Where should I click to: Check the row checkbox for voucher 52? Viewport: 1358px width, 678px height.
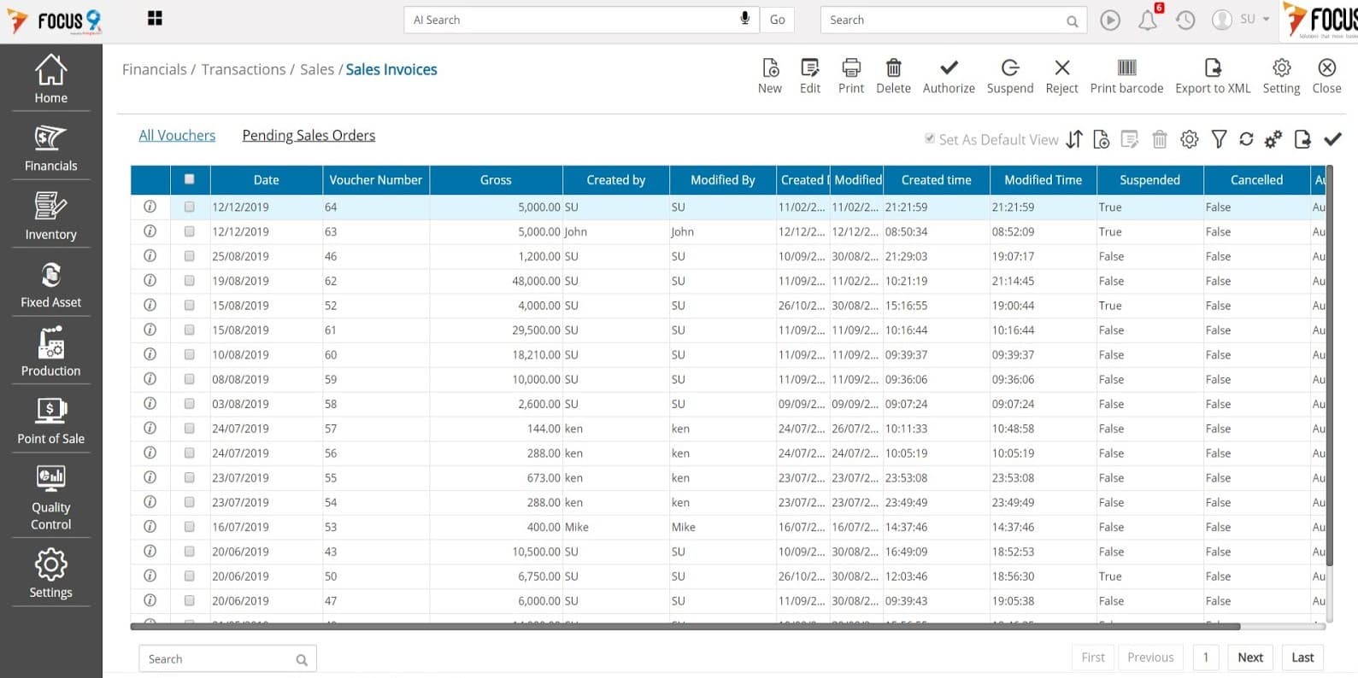point(190,305)
